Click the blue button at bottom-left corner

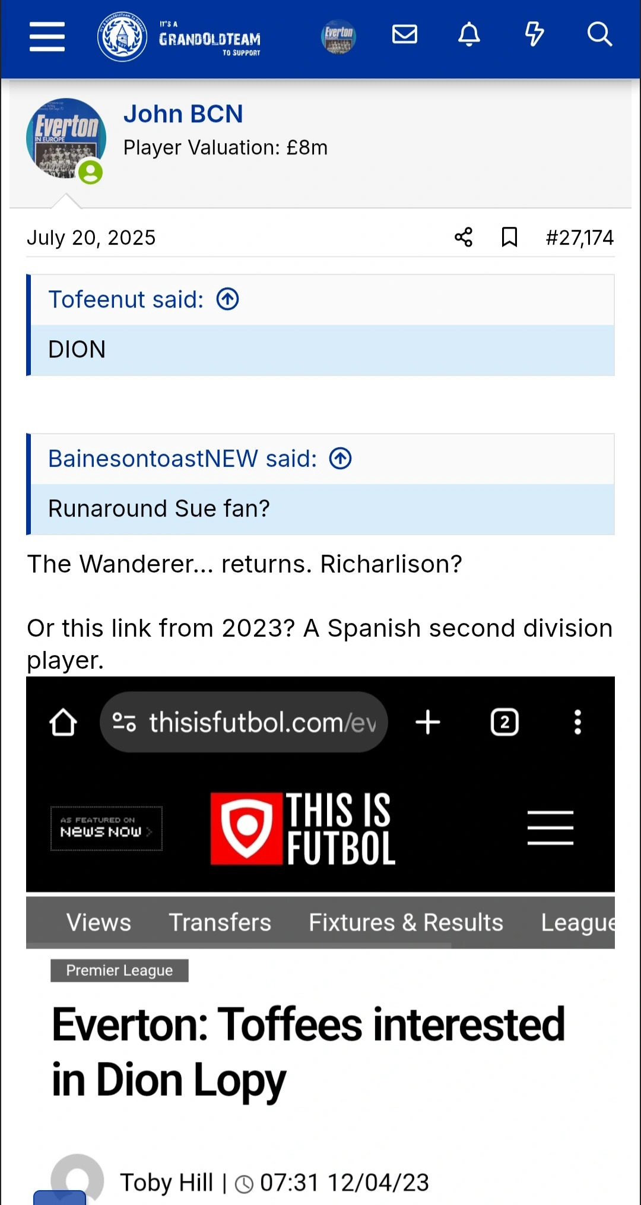(59, 1198)
